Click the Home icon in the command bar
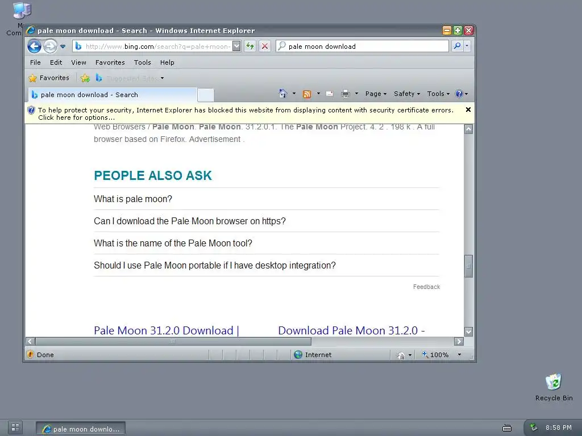 (x=283, y=94)
